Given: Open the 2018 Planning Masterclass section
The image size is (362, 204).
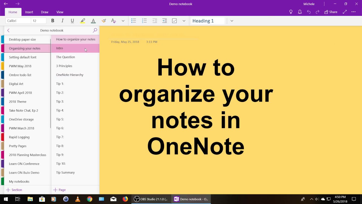Looking at the screenshot, I should tap(27, 155).
